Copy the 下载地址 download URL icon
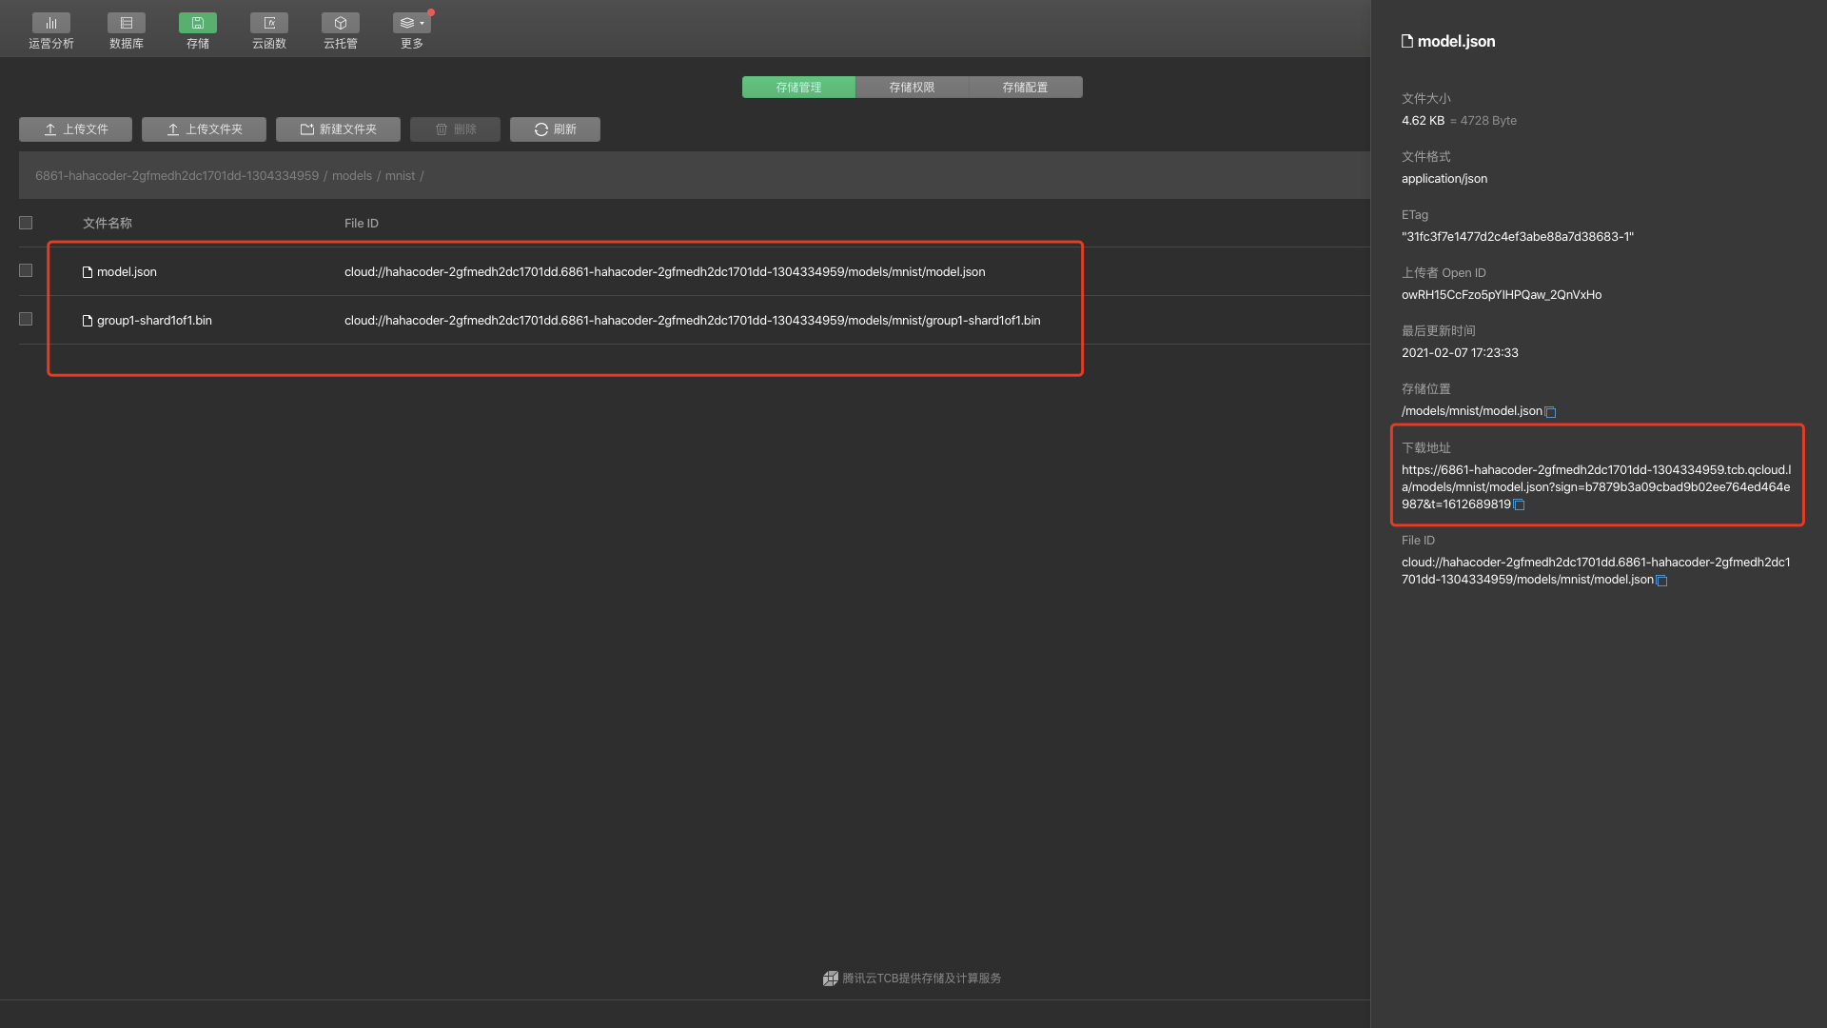Screen dimensions: 1827x1028 click(1519, 505)
